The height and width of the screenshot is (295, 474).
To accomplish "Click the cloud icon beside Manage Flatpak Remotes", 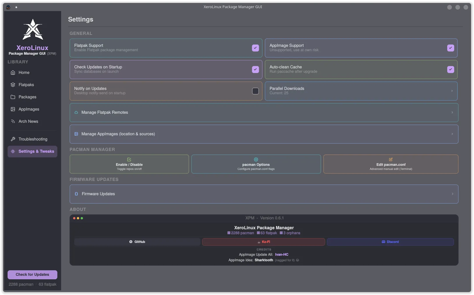I will [76, 112].
